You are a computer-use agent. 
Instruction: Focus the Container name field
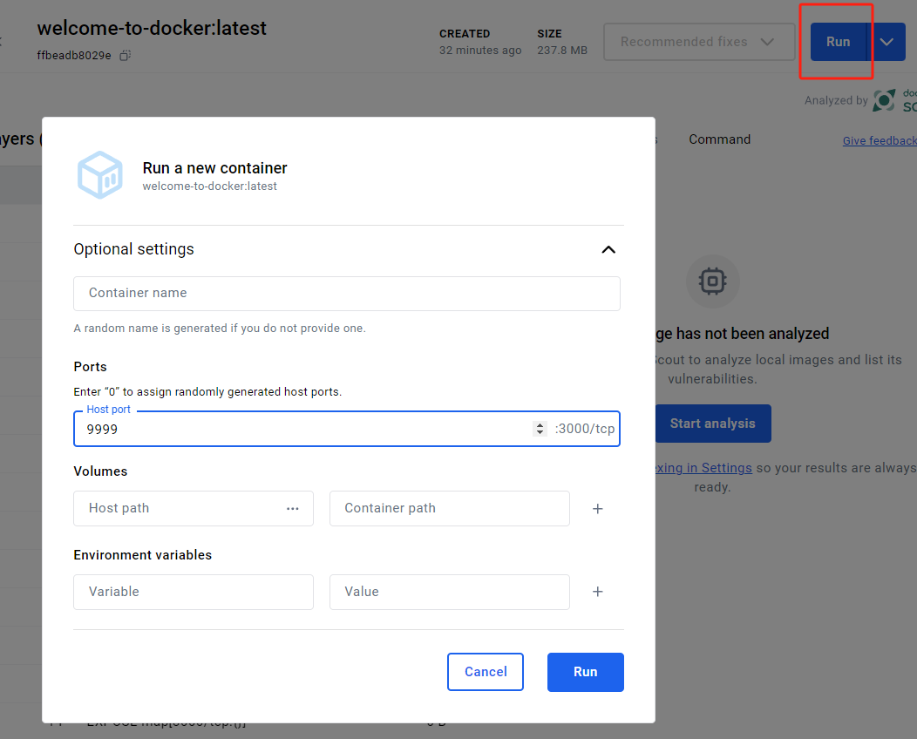(347, 294)
